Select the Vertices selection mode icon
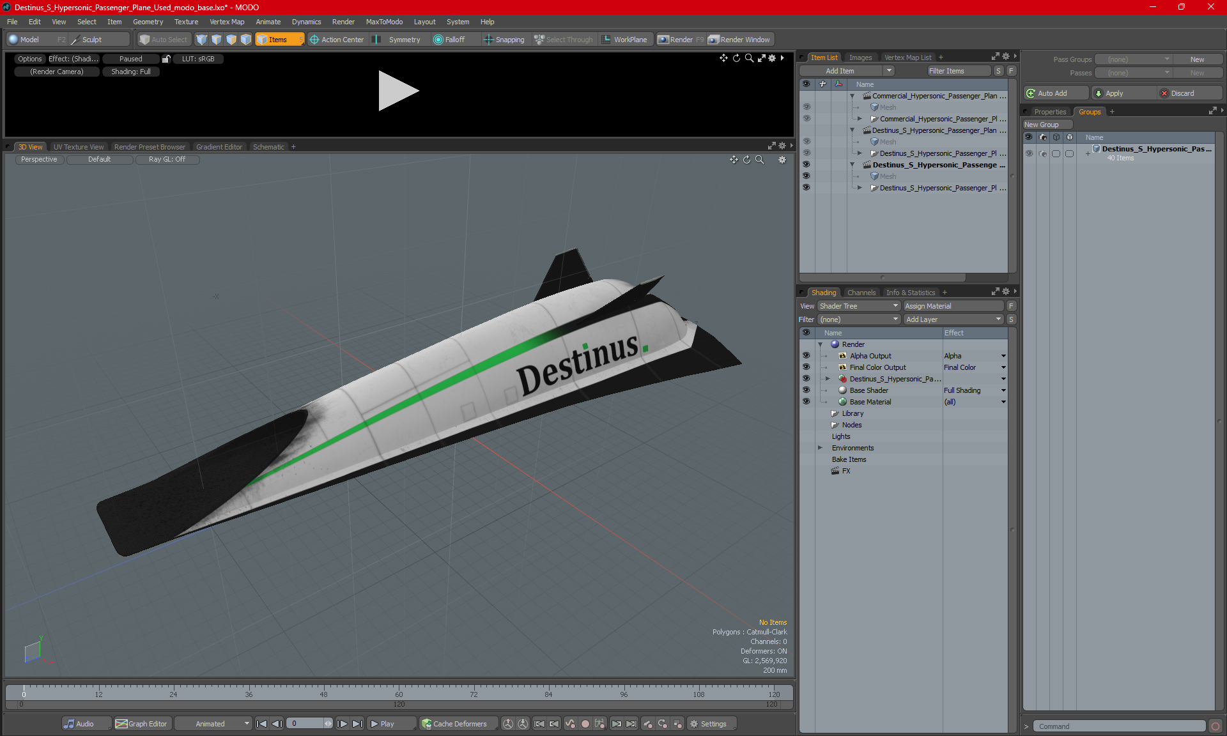 click(x=202, y=40)
